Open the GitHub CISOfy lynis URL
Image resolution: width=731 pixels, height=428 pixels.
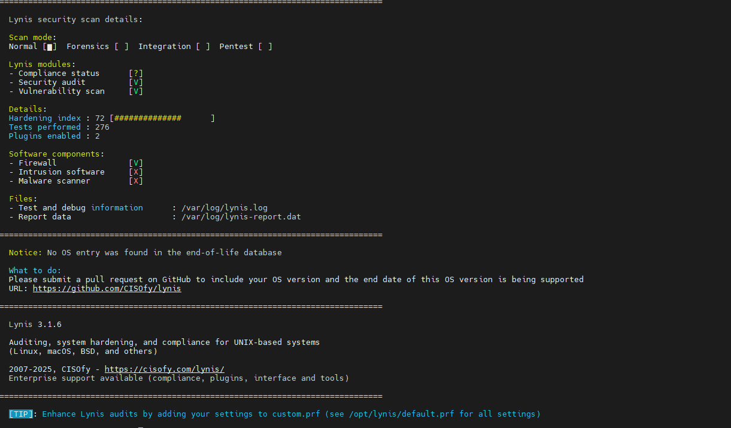pyautogui.click(x=107, y=289)
